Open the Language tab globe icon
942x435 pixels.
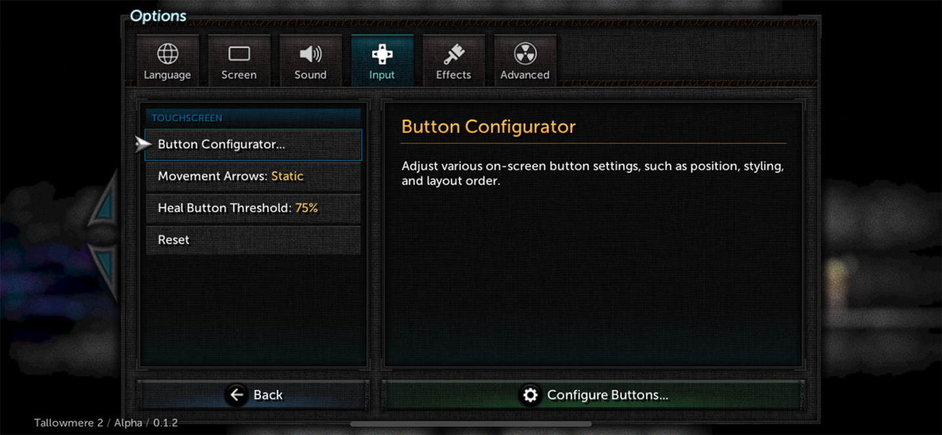[168, 54]
